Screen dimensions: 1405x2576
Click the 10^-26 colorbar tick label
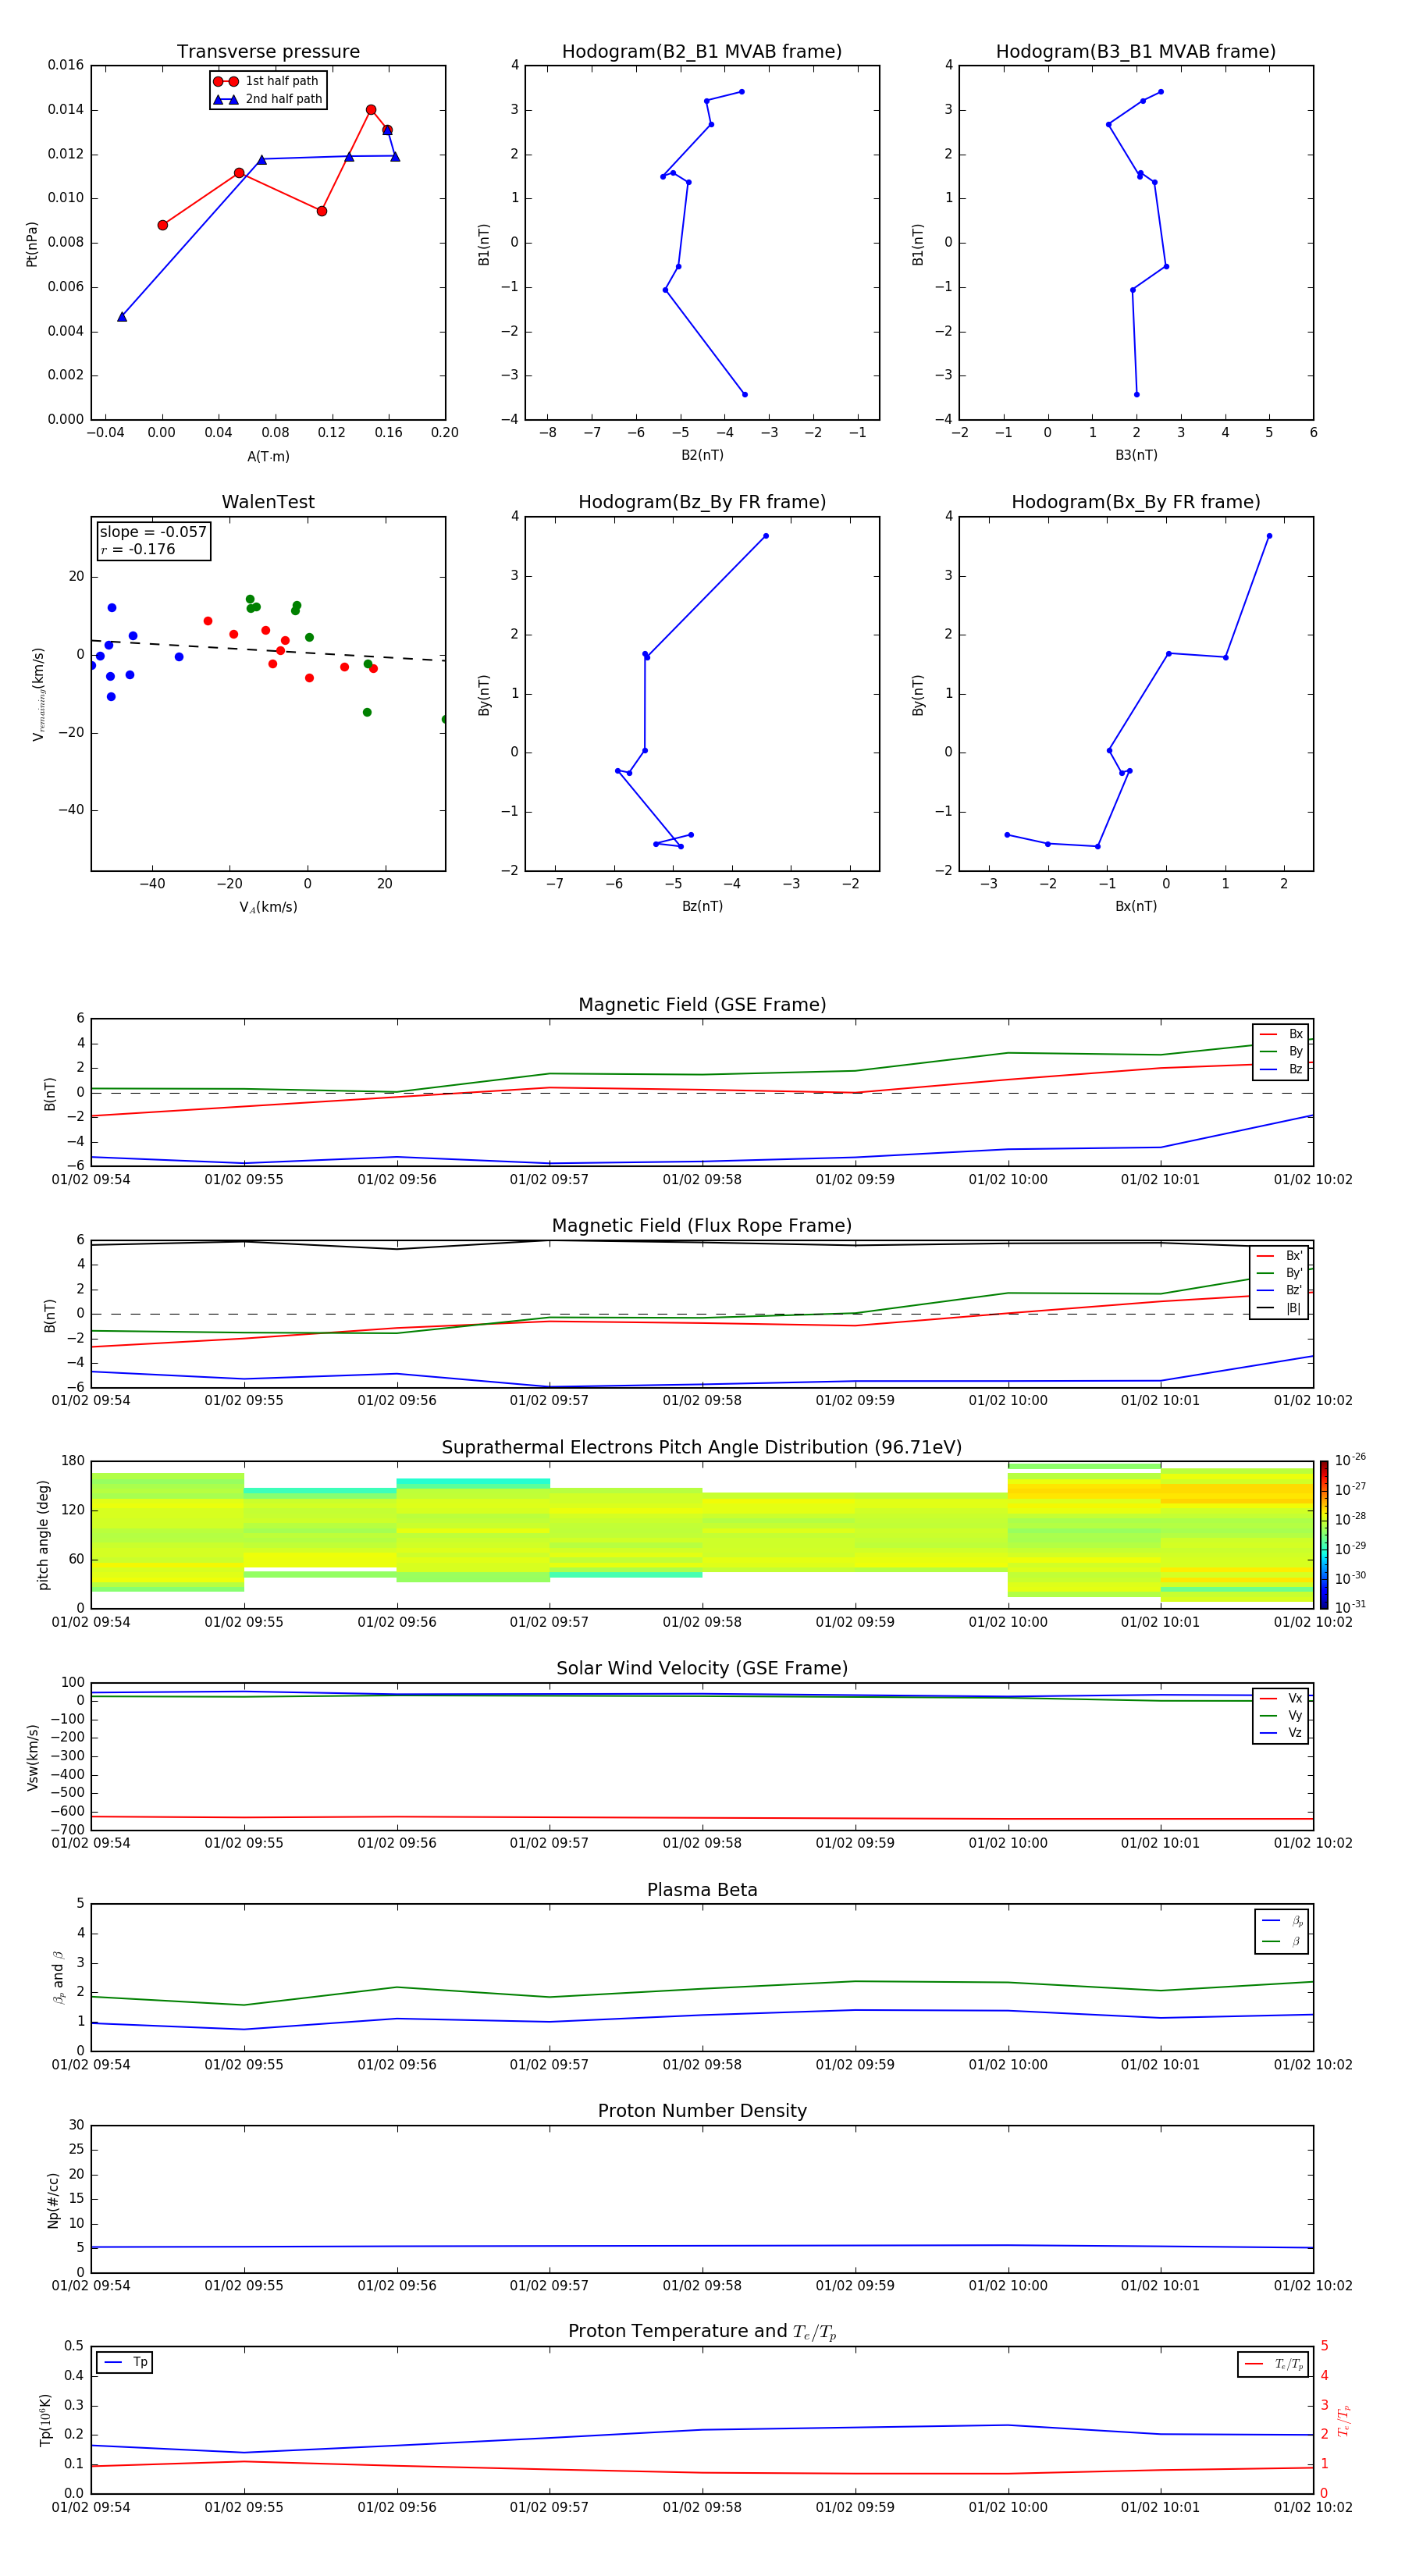point(1350,1460)
